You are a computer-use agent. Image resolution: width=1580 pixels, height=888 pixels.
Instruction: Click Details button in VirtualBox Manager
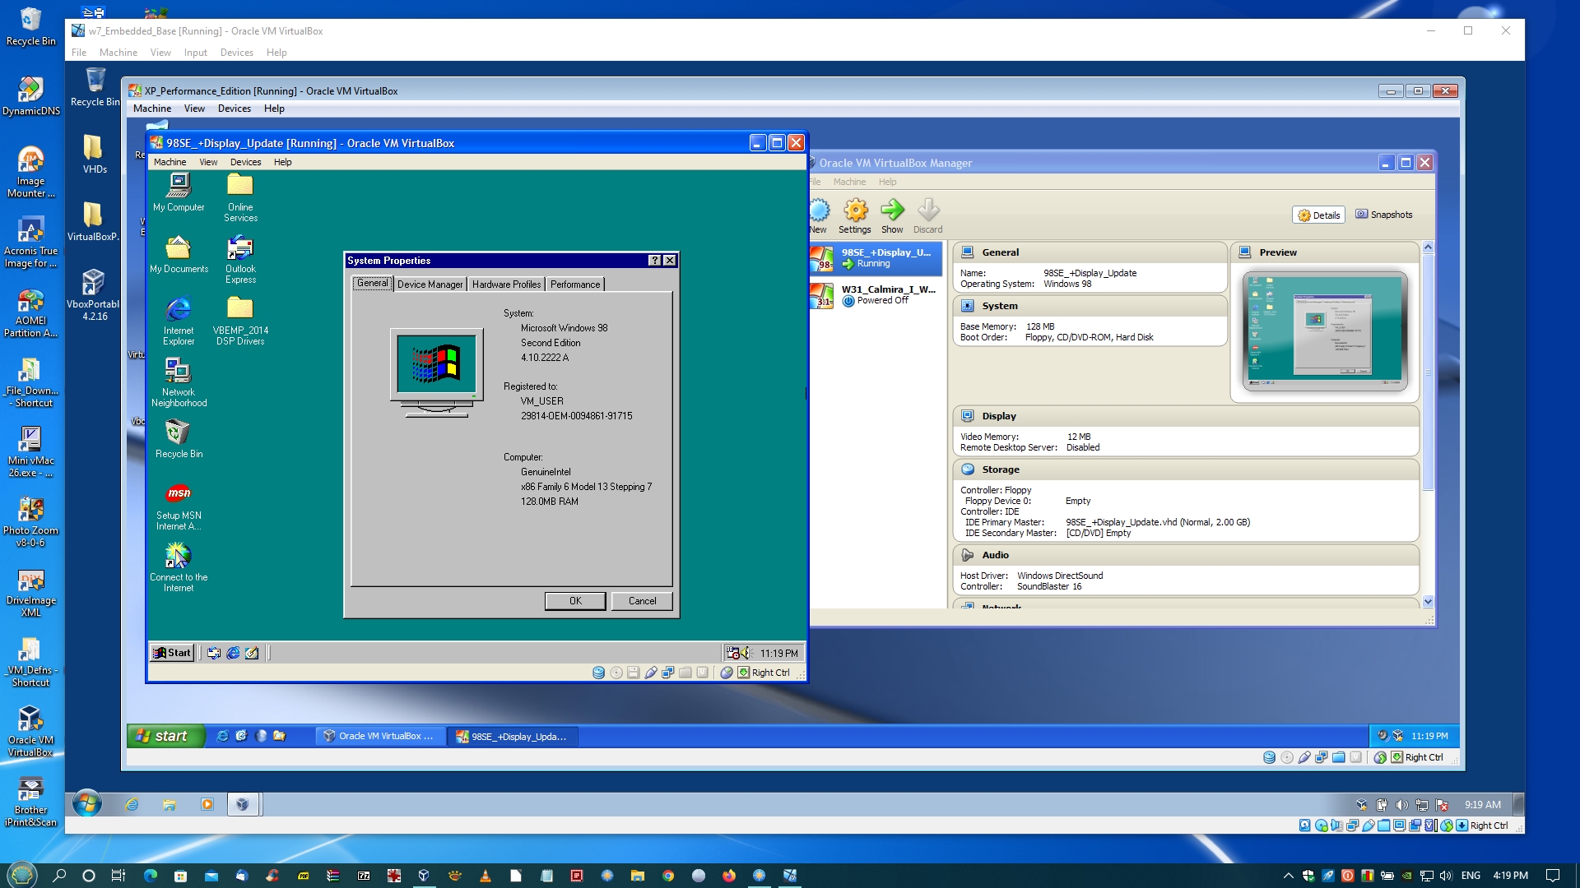[1318, 215]
